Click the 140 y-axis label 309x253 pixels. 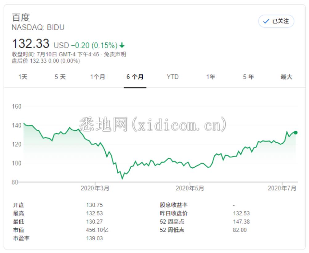(17, 125)
